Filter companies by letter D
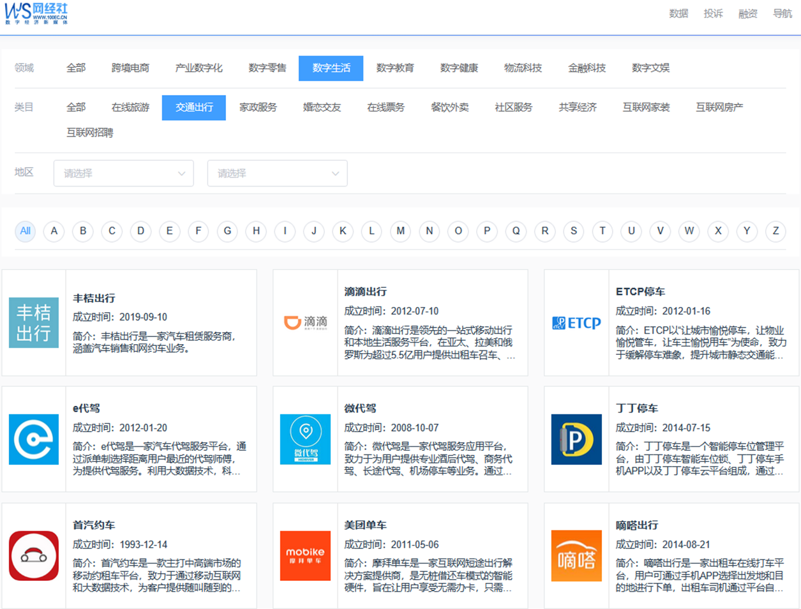The width and height of the screenshot is (801, 609). click(x=140, y=231)
